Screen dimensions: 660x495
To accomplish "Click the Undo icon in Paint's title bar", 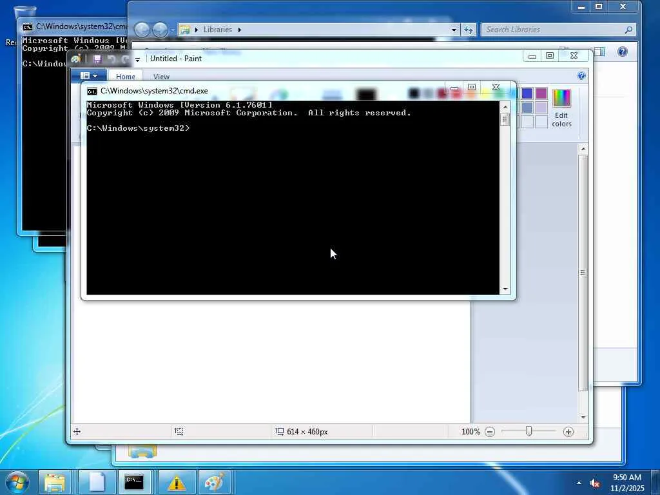I will [112, 59].
